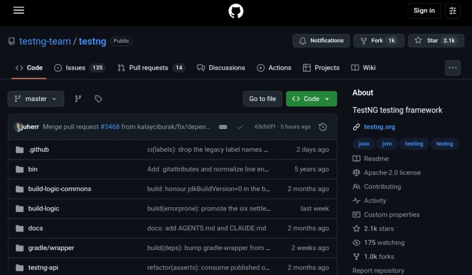Click juherr's avatar in the commit bar
The width and height of the screenshot is (472, 275).
pos(18,127)
